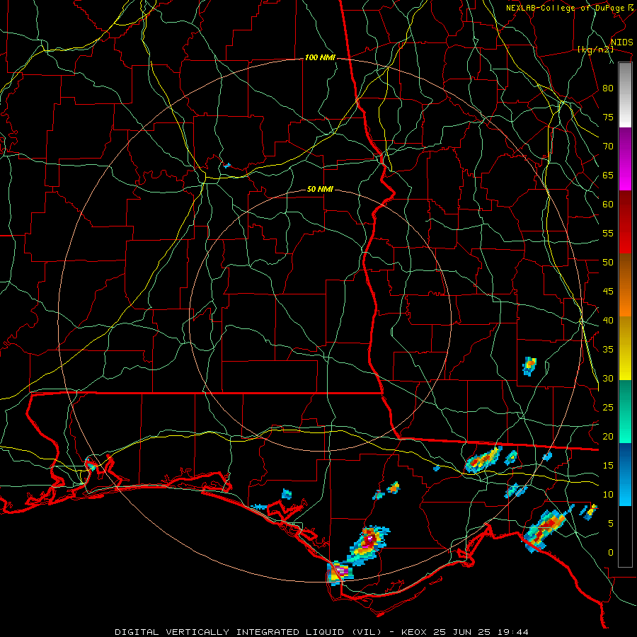Viewport: 637px width, 637px height.
Task: Select the yellow segment of the VIL scale
Action: (625, 348)
